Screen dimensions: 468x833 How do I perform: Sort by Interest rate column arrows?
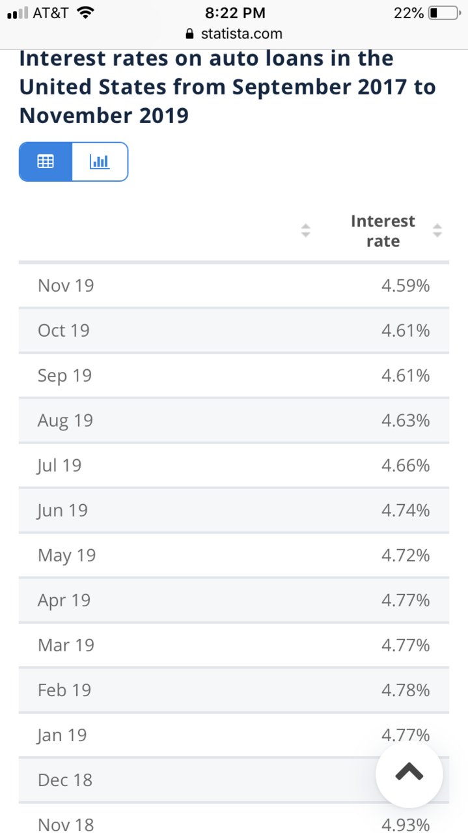437,231
